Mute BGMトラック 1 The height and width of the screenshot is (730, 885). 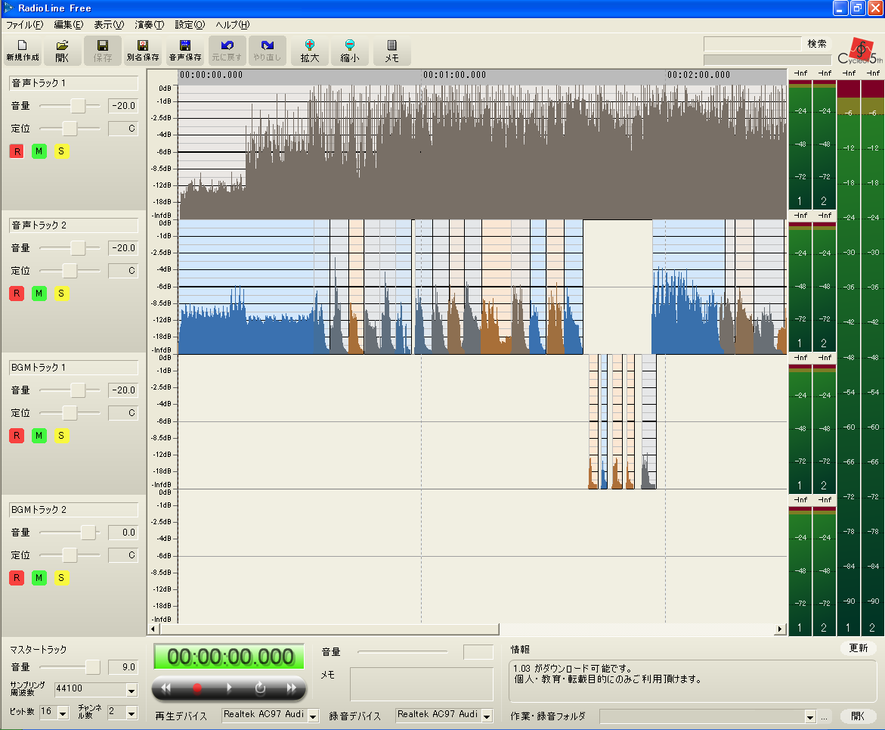pos(39,436)
